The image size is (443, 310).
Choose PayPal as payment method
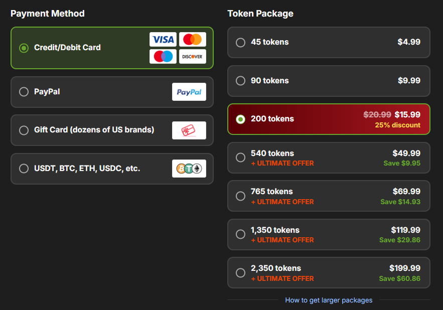[24, 92]
